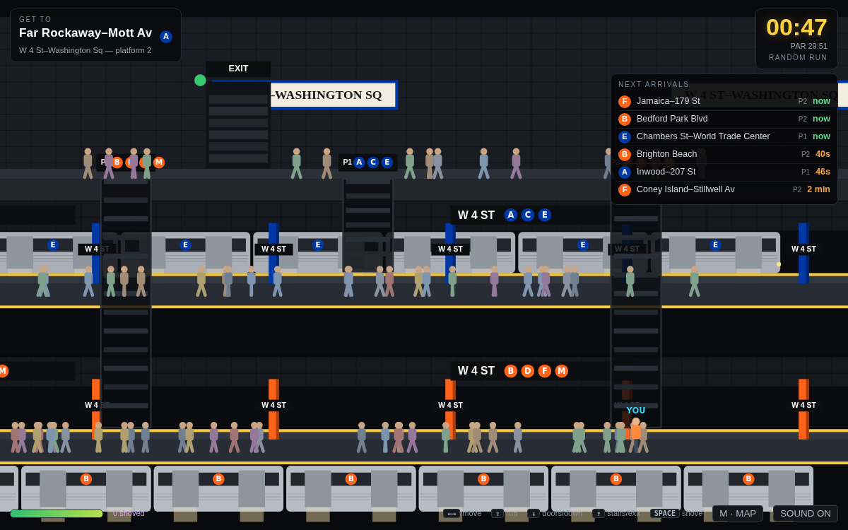Click the now status for Jamaica–179 St
This screenshot has height=530, width=848.
coord(821,101)
